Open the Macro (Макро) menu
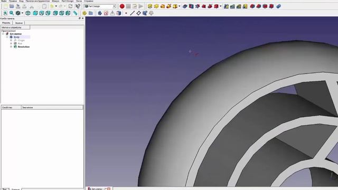The image size is (338, 190). click(x=55, y=1)
